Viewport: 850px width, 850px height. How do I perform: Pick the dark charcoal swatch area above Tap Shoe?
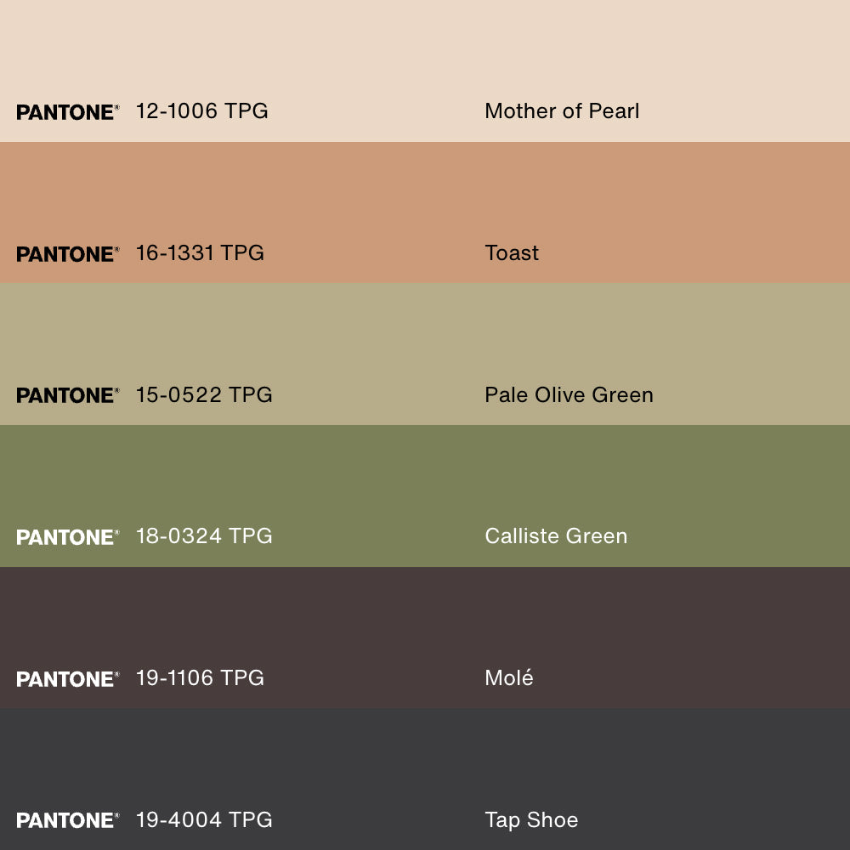pos(425,752)
